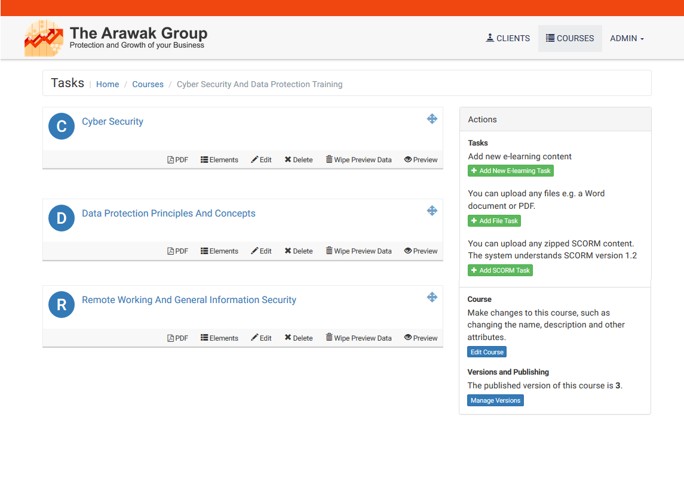Open Remote Working And General Information Security
This screenshot has width=684, height=485.
189,300
